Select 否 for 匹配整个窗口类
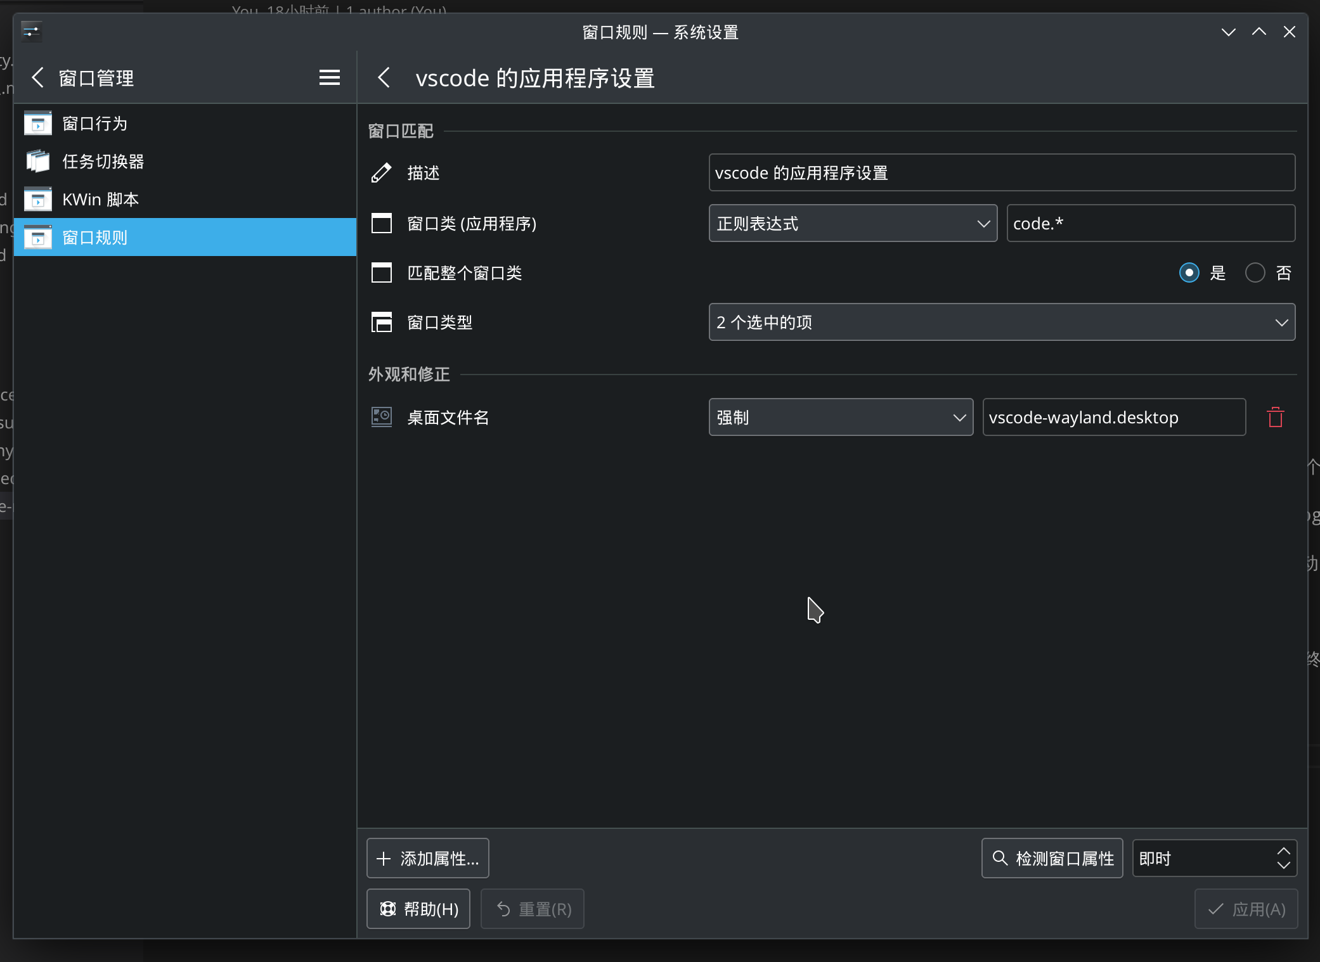Image resolution: width=1320 pixels, height=962 pixels. [x=1254, y=273]
